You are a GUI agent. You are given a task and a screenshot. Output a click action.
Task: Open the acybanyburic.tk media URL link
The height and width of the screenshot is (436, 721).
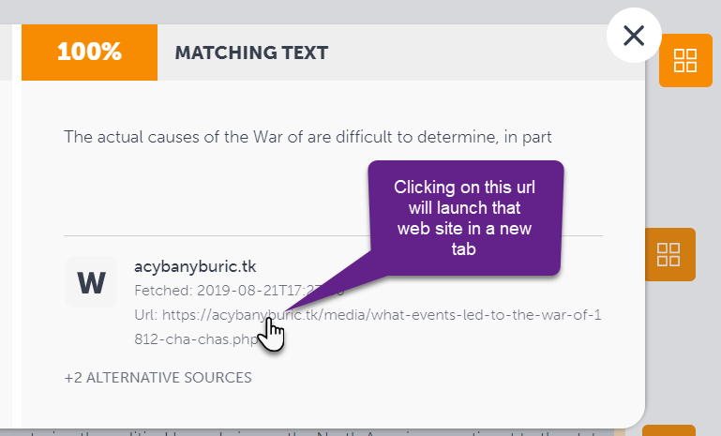click(x=368, y=327)
